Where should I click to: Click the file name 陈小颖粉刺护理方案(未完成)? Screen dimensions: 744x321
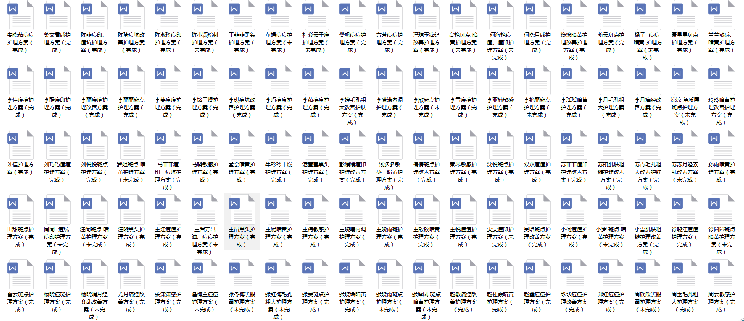[205, 43]
